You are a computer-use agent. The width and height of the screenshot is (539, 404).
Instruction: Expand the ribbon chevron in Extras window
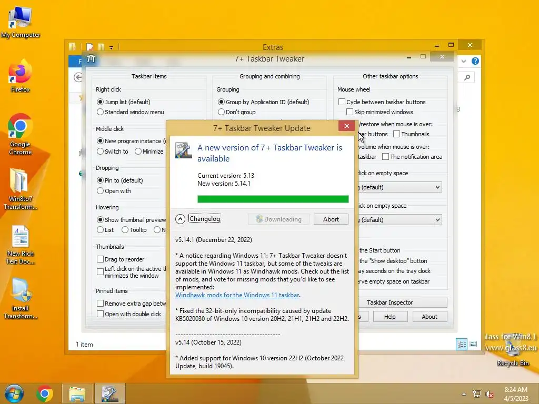(x=464, y=61)
